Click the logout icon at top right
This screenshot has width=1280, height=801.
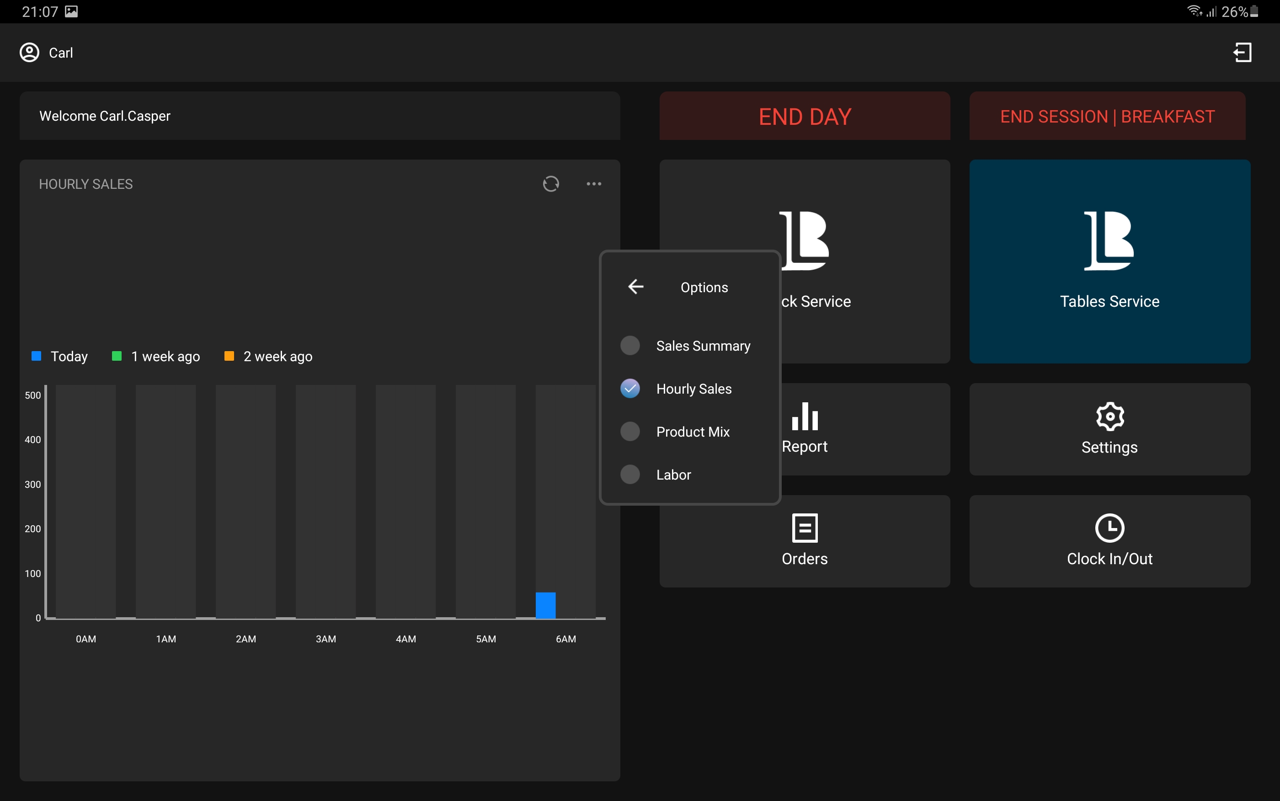[x=1242, y=53]
